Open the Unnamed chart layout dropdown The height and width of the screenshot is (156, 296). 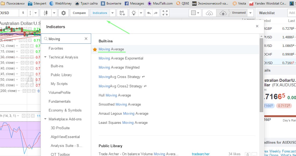(251, 13)
